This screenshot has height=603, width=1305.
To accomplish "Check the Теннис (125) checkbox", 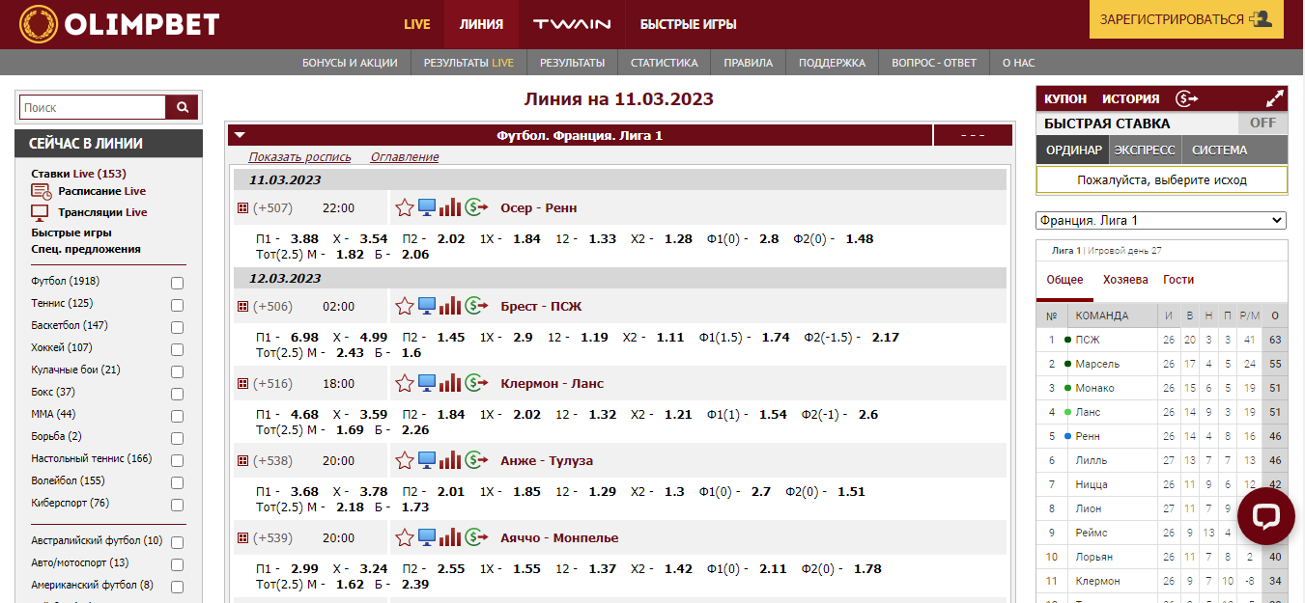I will coord(177,306).
